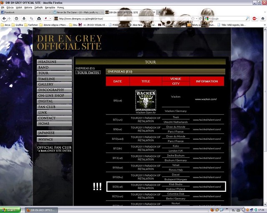Open the Windows Start button
Viewport: 267px width, 213px height.
(10, 210)
